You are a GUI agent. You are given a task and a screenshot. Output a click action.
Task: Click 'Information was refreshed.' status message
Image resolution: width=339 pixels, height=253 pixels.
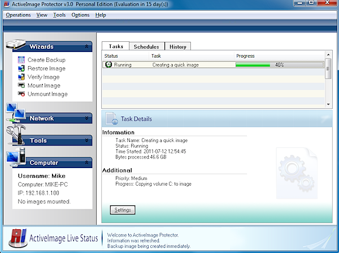(x=133, y=241)
